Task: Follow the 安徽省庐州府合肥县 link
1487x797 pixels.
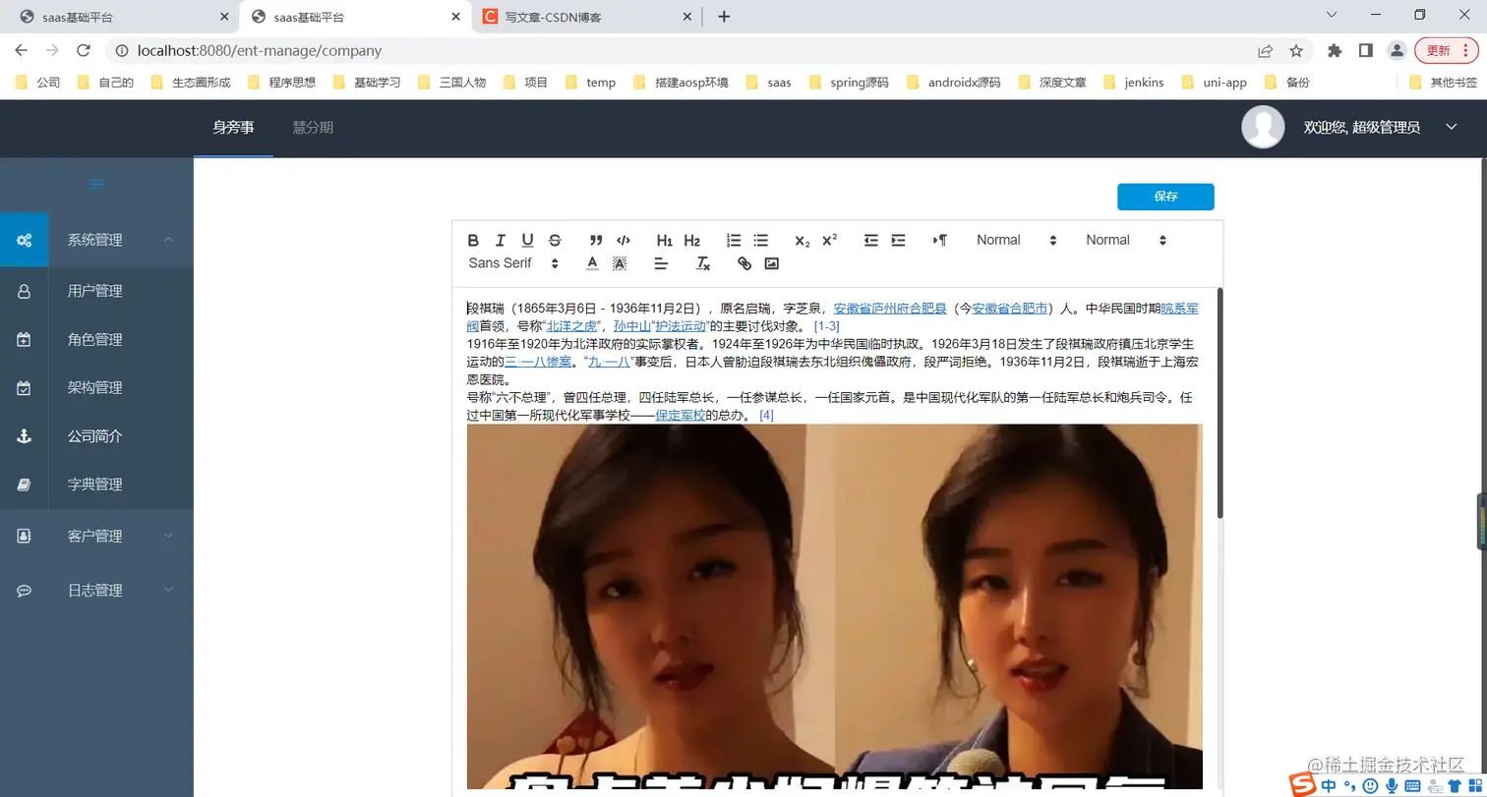Action: (890, 308)
